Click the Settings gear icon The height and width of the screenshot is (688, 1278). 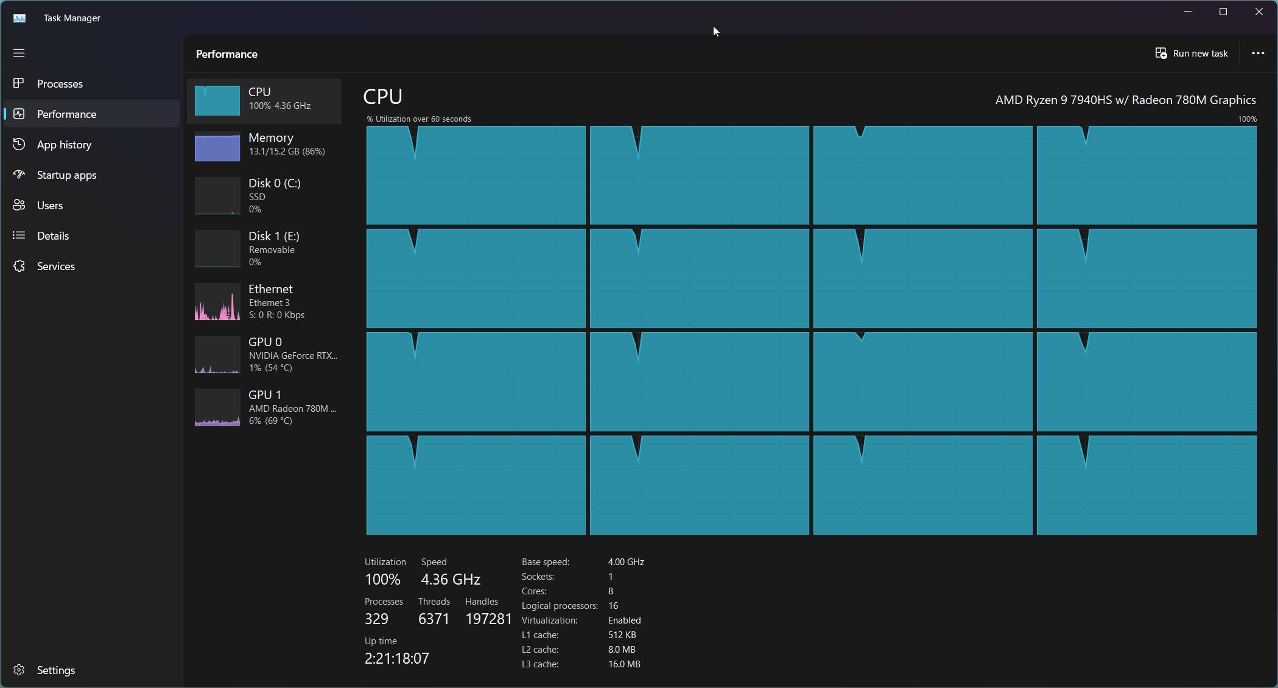click(x=19, y=670)
